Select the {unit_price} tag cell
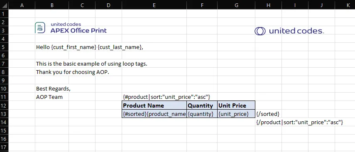 (236, 114)
